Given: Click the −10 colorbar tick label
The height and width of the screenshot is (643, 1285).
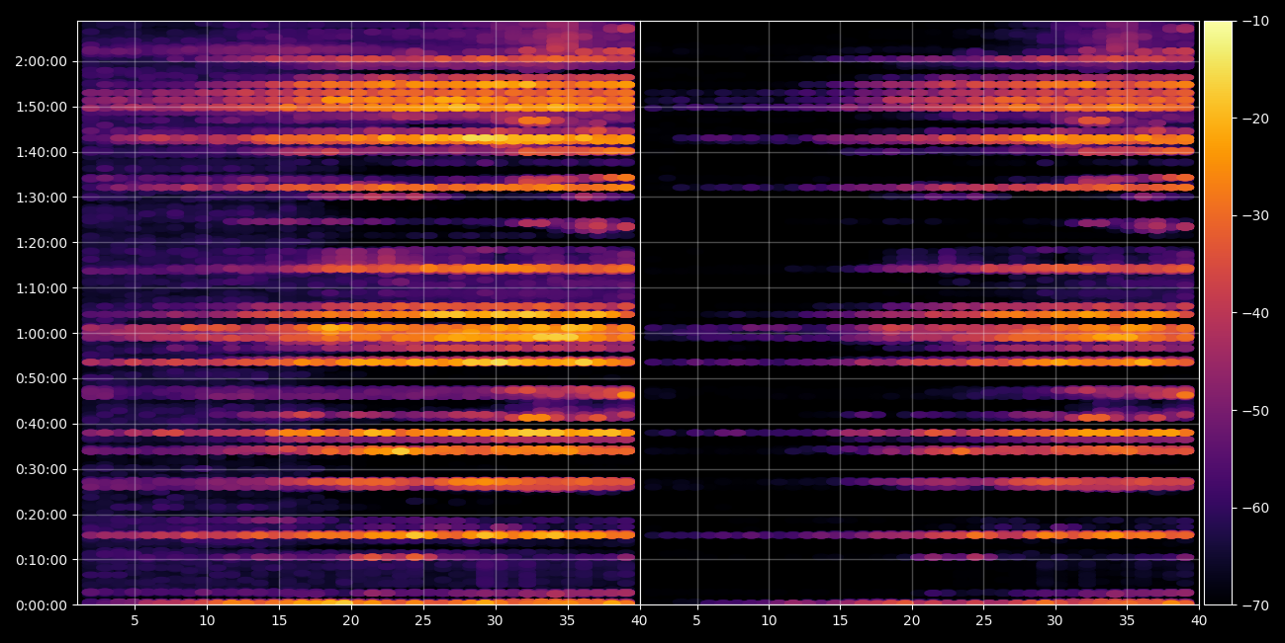Looking at the screenshot, I should 1255,21.
